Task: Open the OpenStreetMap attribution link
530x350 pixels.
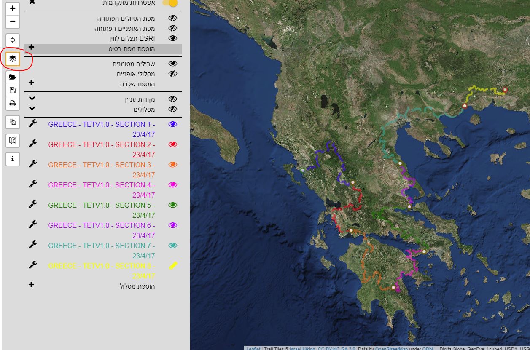Action: [391, 348]
